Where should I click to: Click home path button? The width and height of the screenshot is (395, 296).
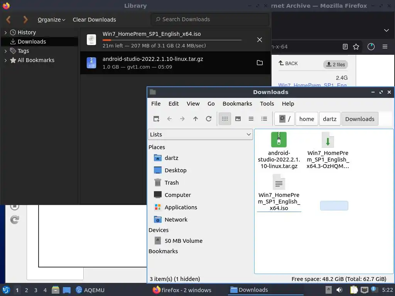pos(307,119)
